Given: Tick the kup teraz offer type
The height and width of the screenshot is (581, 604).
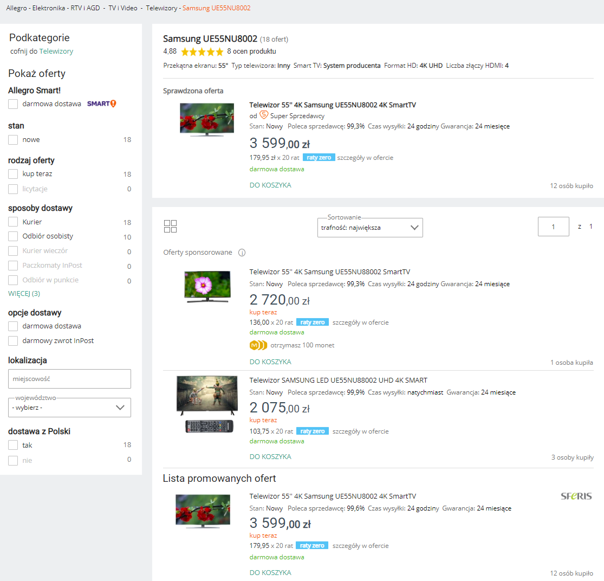Looking at the screenshot, I should pos(13,174).
